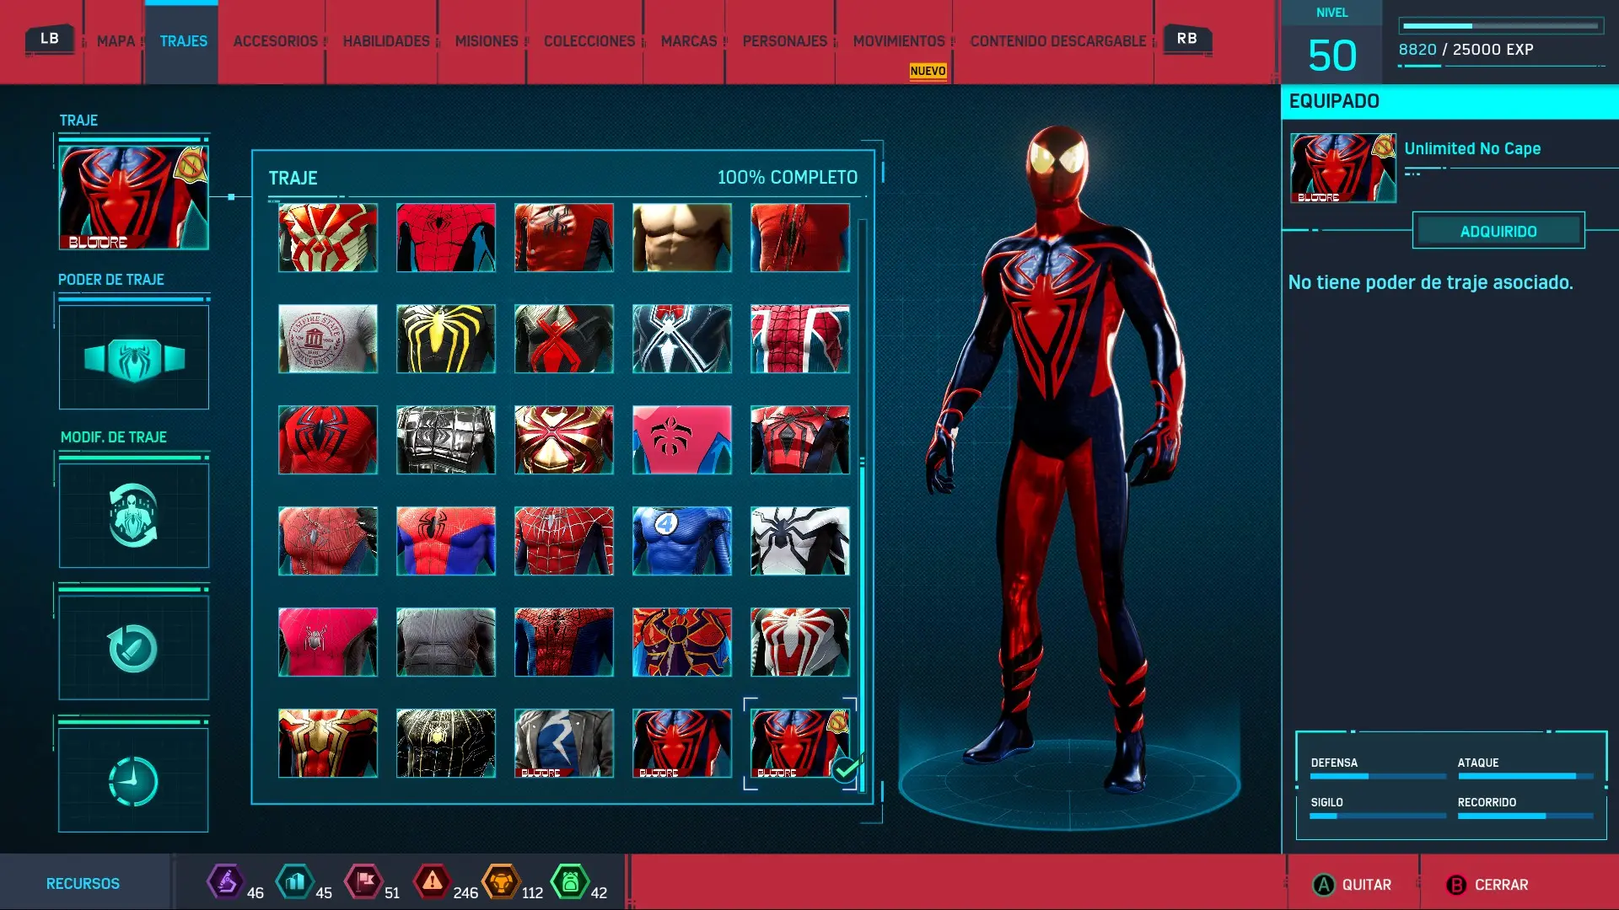Click the ADQUIRIDO button
Image resolution: width=1619 pixels, height=910 pixels.
[1498, 231]
